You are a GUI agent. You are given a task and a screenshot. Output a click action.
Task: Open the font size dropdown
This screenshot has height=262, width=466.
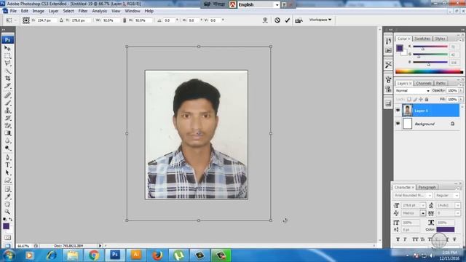point(423,205)
